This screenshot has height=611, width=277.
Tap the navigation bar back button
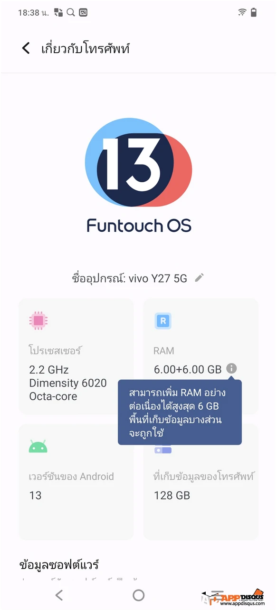59,595
